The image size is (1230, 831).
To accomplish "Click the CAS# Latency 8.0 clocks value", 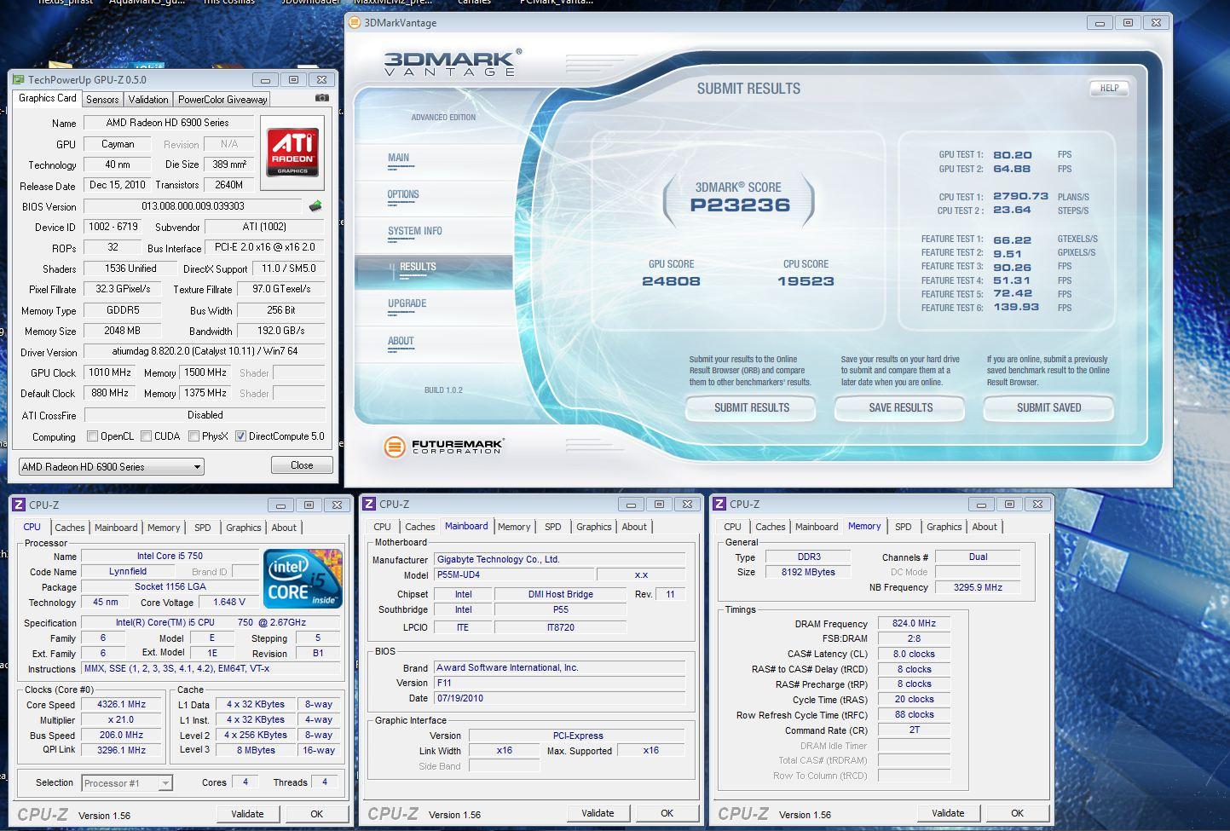I will [914, 655].
